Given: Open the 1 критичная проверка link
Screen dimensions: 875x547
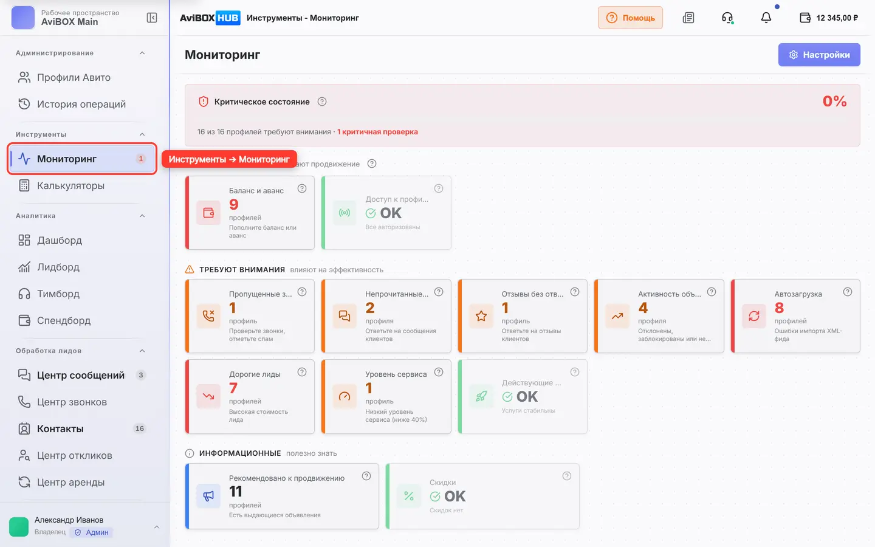Looking at the screenshot, I should click(x=377, y=132).
